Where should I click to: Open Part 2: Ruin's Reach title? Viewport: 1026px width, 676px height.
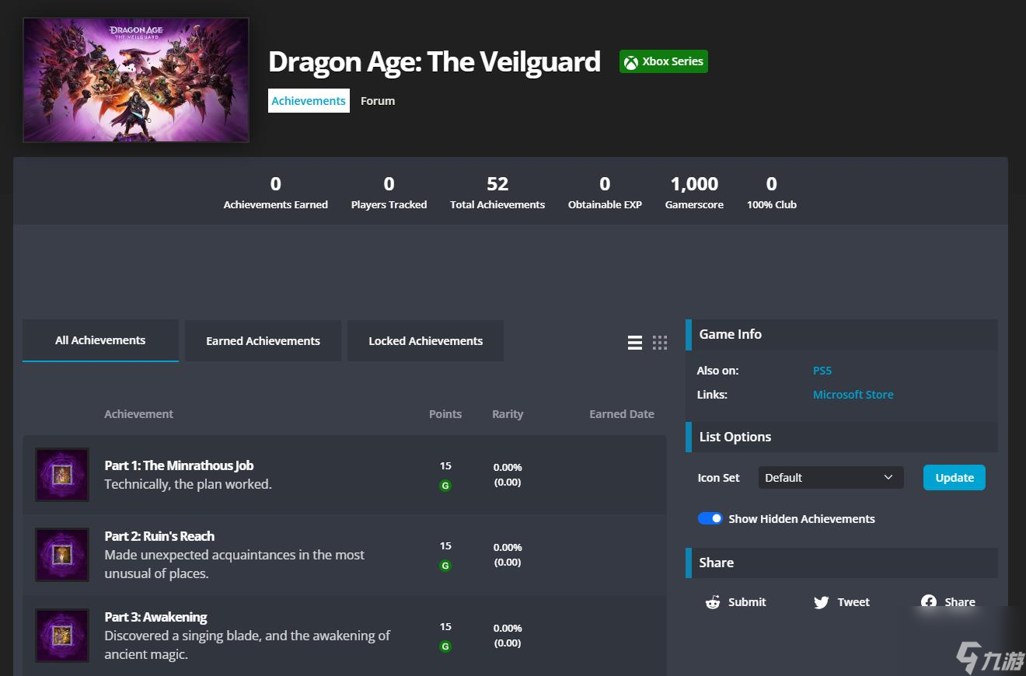click(x=159, y=536)
